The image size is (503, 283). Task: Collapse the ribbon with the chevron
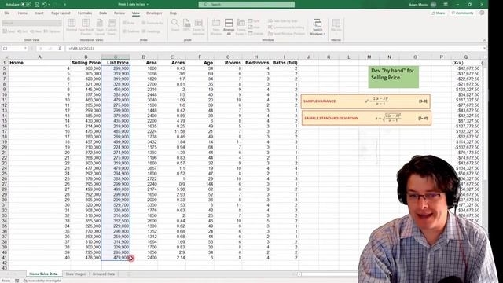tap(484, 40)
